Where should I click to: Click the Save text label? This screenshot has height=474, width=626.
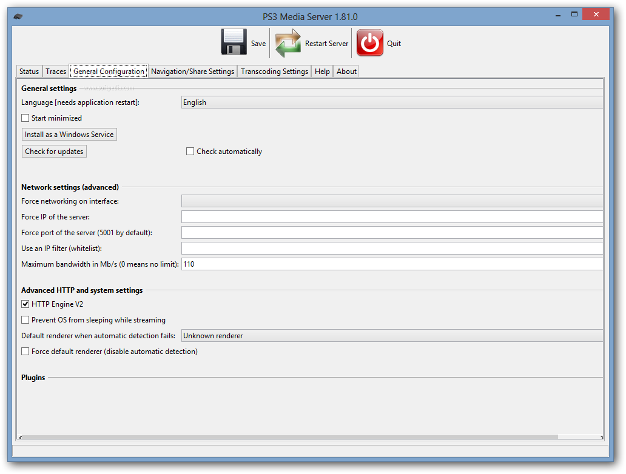point(258,44)
